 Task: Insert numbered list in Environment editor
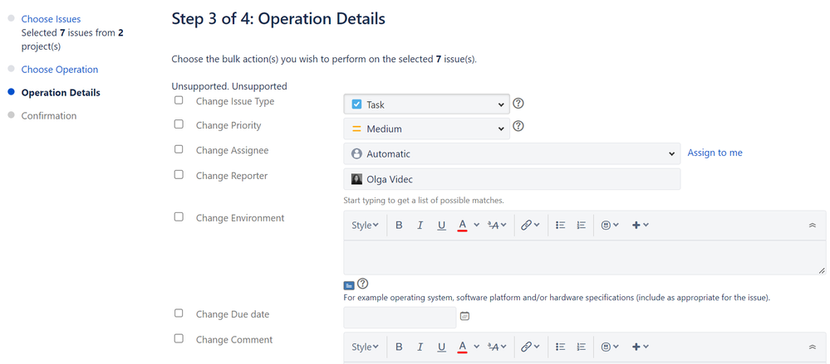tap(582, 225)
